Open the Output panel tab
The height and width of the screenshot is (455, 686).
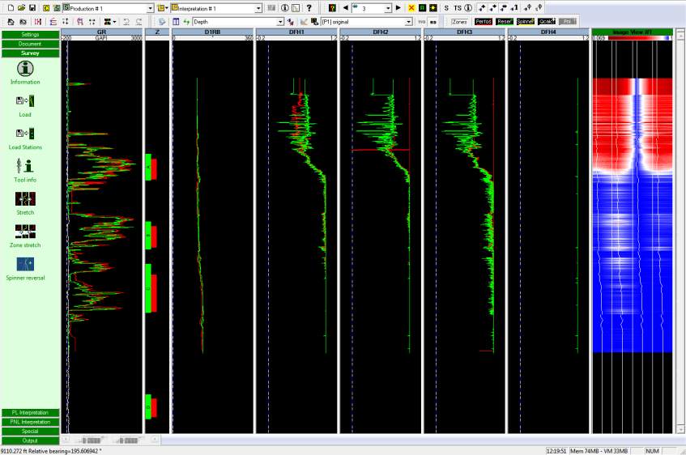(30, 440)
